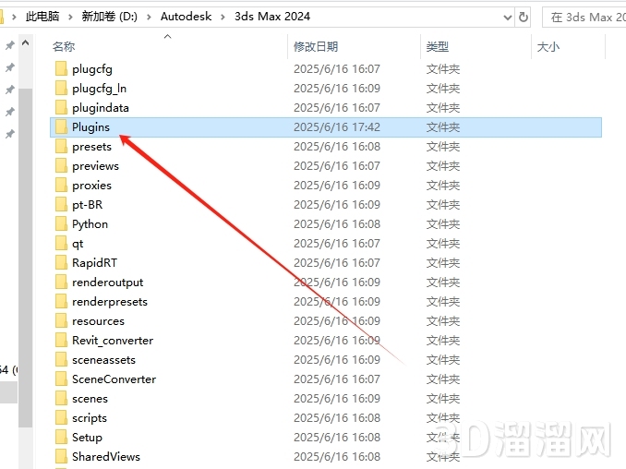
Task: Click the search box for 3ds Max
Action: pos(584,18)
